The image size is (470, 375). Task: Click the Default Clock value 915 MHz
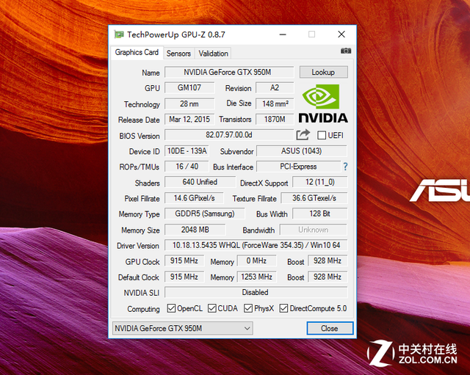(x=184, y=277)
